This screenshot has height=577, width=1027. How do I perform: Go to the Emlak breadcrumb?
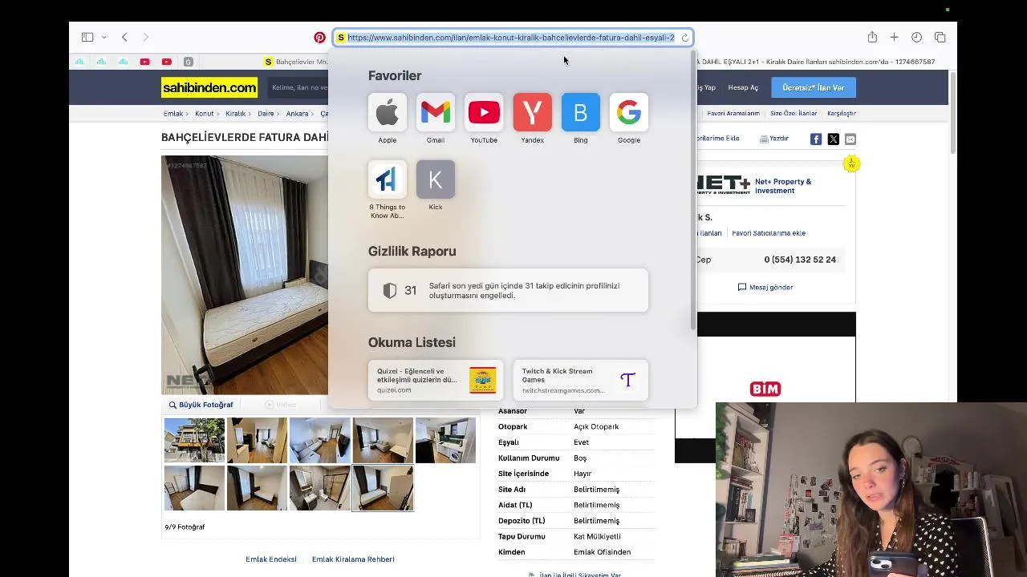(x=173, y=114)
